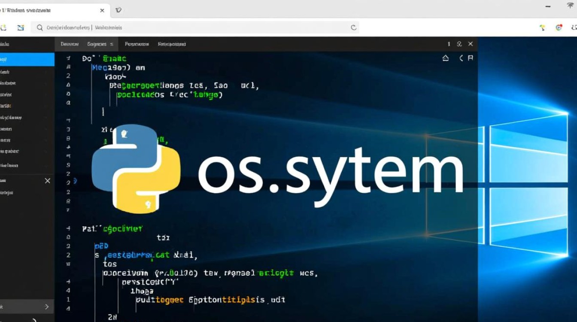This screenshot has height=322, width=577.
Task: Click the Chrome extension icon near the address bar
Action: pyautogui.click(x=559, y=27)
